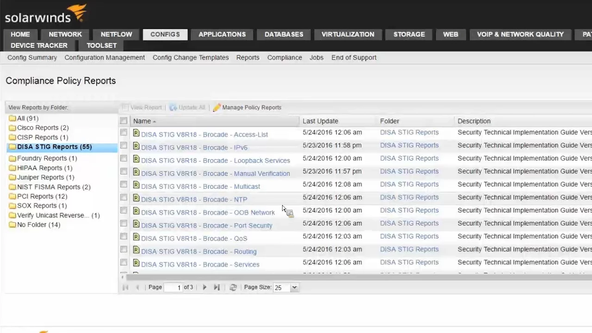This screenshot has height=333, width=592.
Task: Sort by the Name column header
Action: (x=215, y=121)
